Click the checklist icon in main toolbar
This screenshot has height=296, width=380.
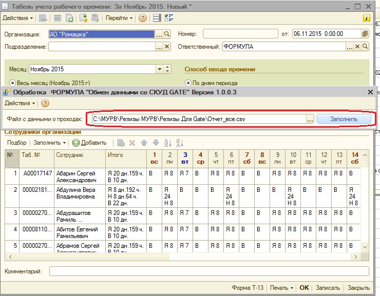coord(169,18)
